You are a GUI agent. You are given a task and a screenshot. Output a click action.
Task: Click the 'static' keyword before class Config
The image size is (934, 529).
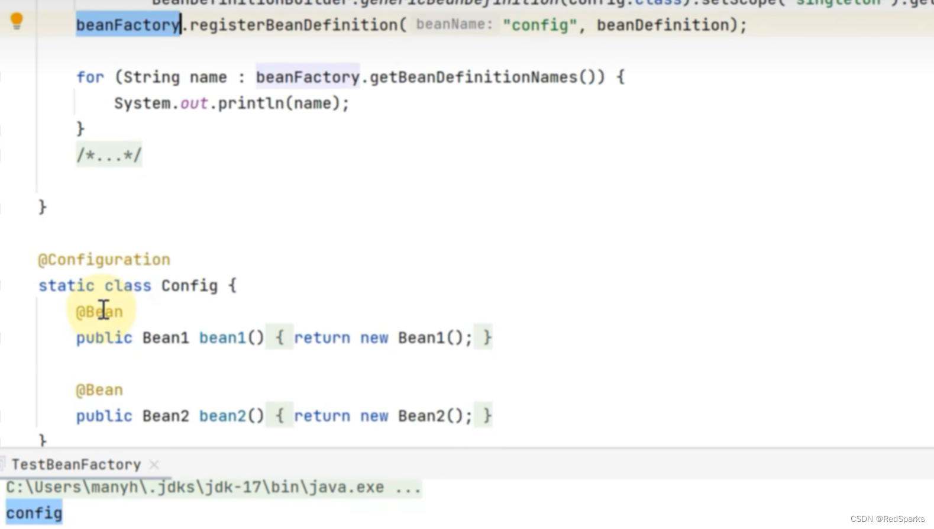click(x=66, y=286)
